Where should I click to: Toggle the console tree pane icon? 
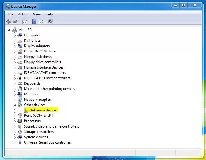(25, 22)
